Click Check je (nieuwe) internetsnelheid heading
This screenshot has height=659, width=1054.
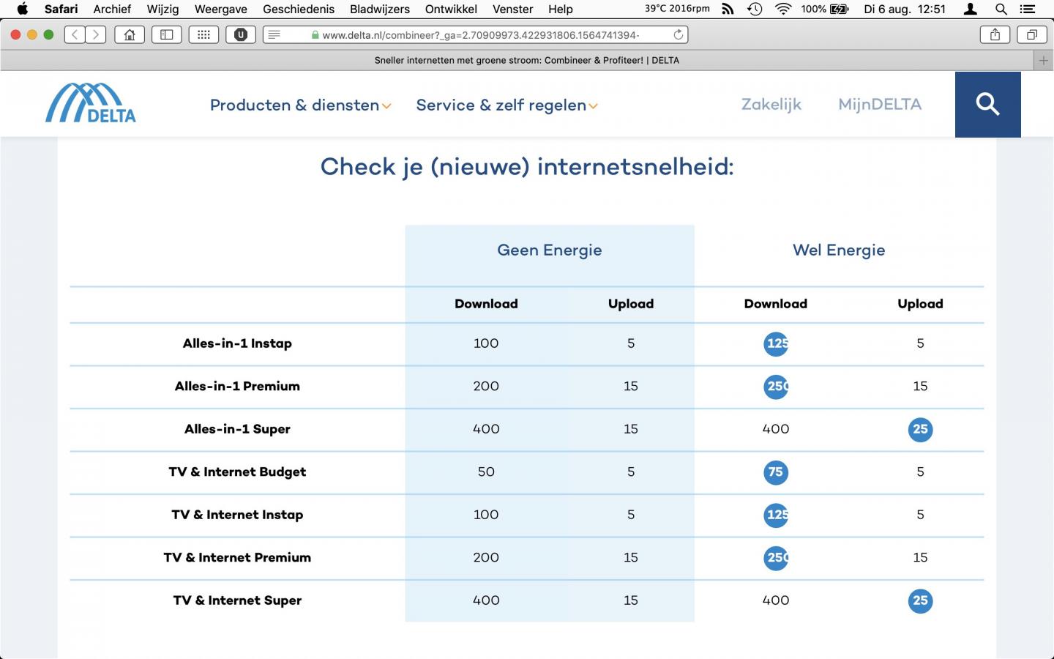tap(527, 167)
